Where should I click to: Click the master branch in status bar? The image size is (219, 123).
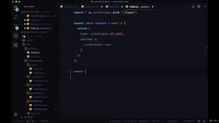tap(19, 121)
